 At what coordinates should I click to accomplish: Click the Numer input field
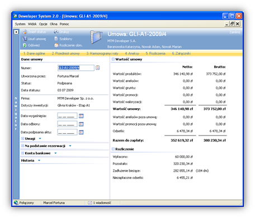coord(76,68)
